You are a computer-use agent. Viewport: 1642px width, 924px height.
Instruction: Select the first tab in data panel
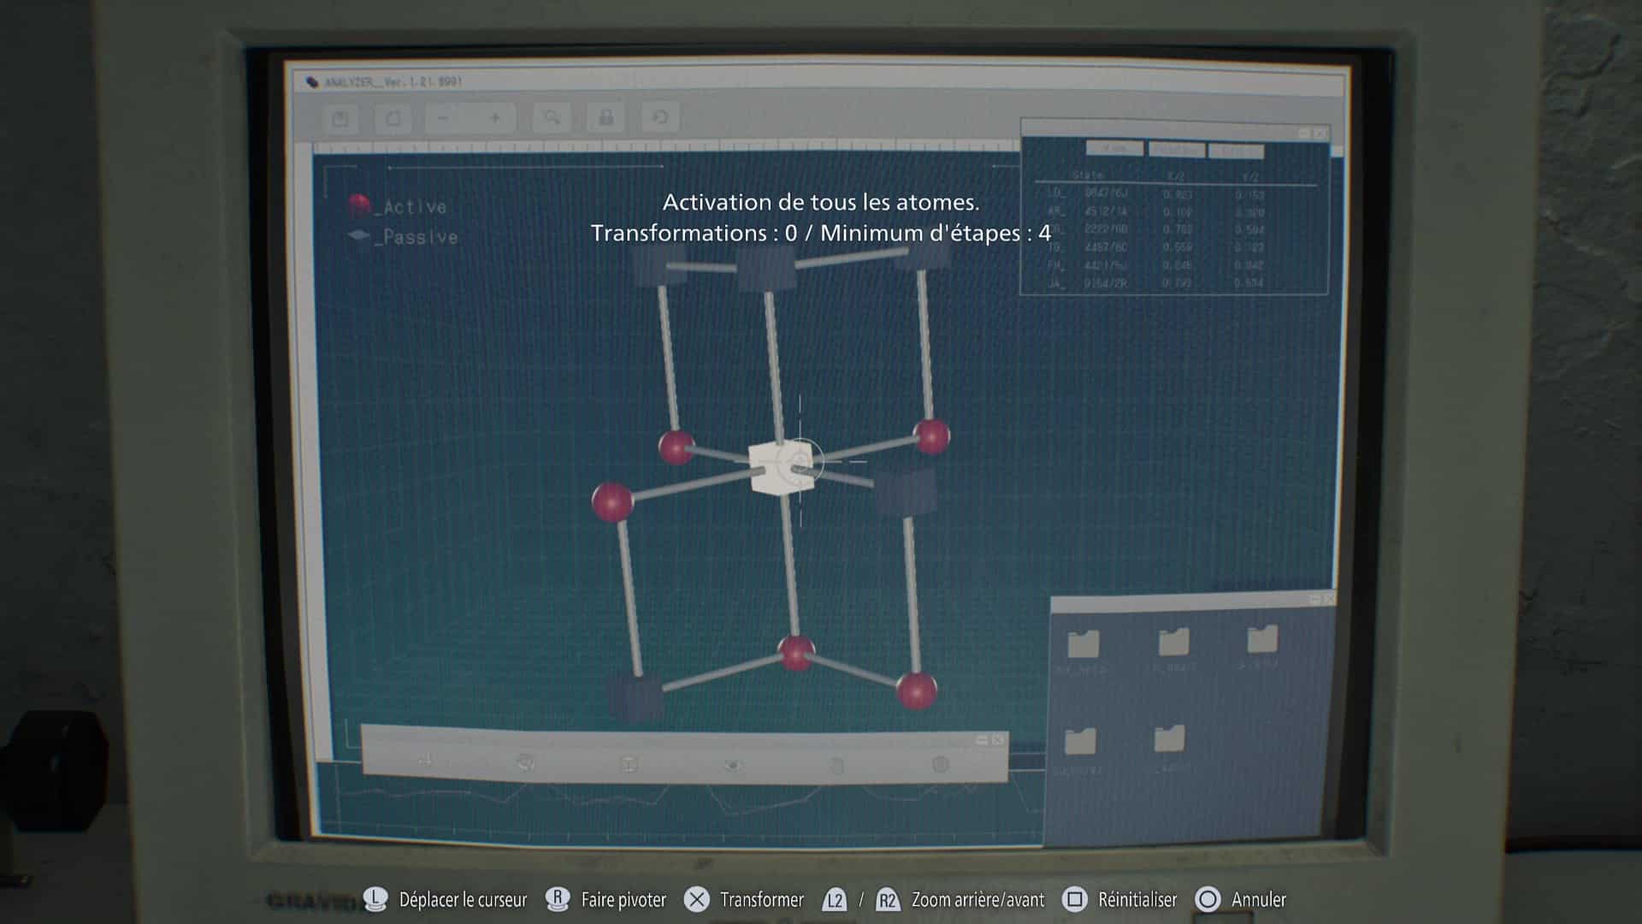[1113, 149]
